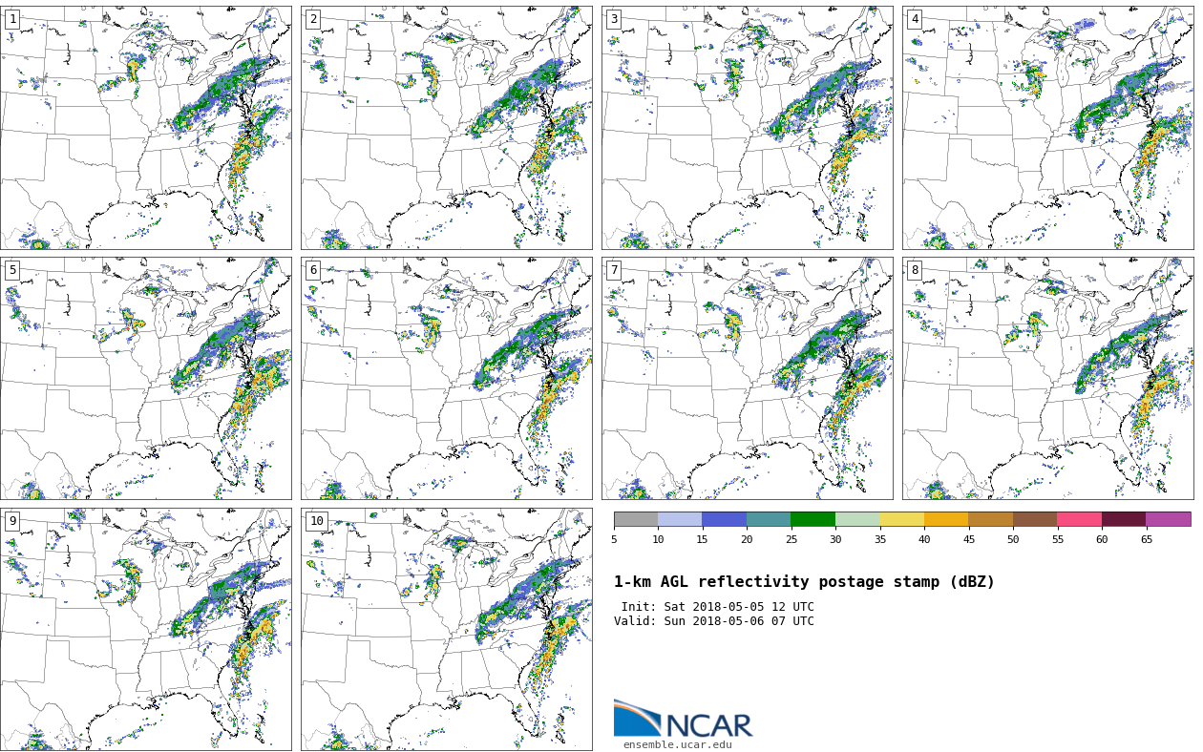Click the purple 65+ dBZ color swatch
Screen dimensions: 1203x752
[1168, 519]
